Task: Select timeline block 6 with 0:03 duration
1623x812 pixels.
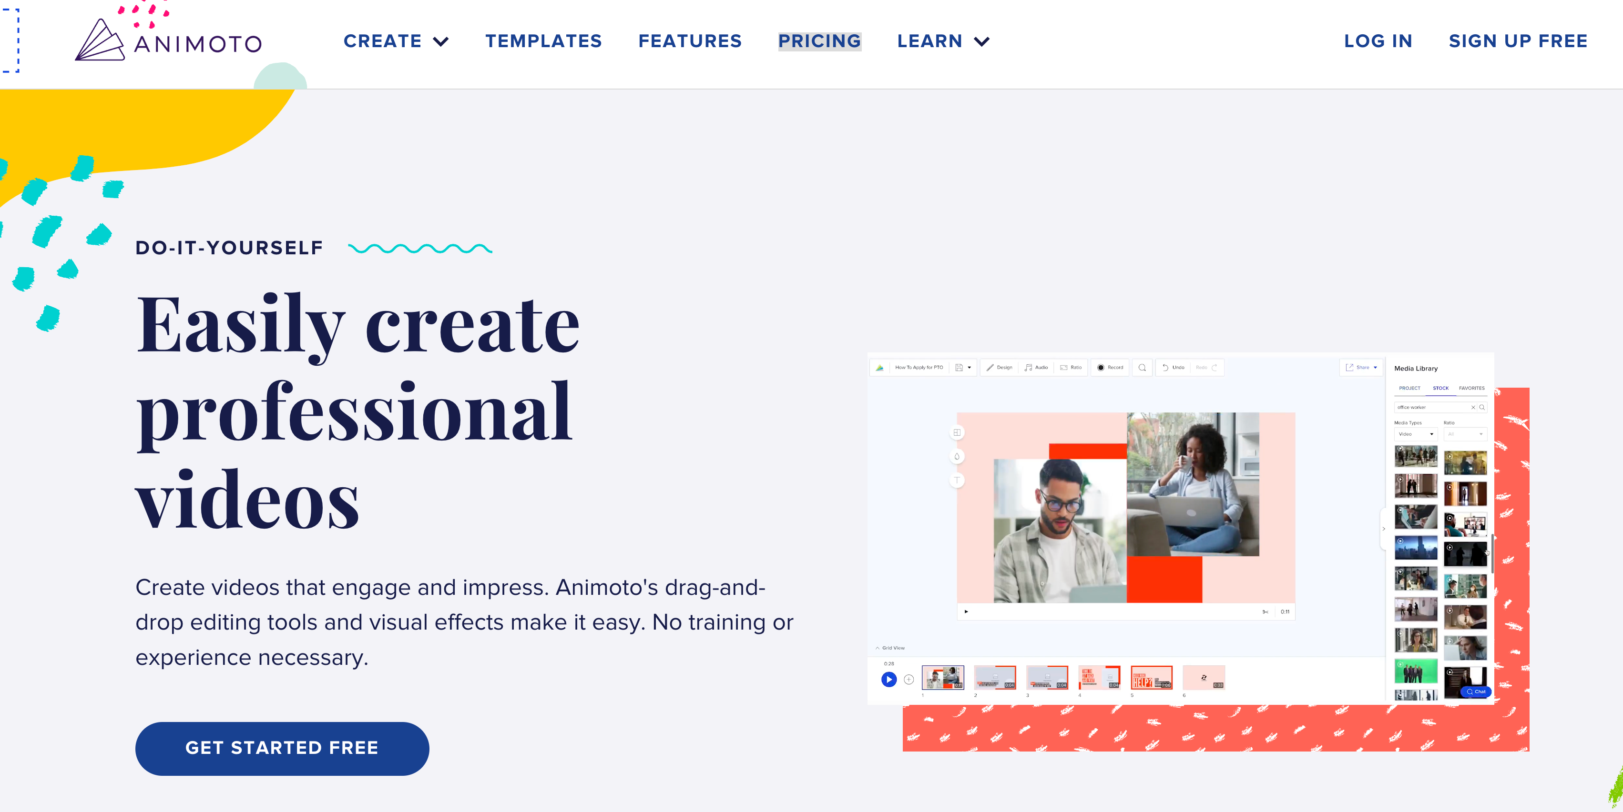Action: (x=1204, y=677)
